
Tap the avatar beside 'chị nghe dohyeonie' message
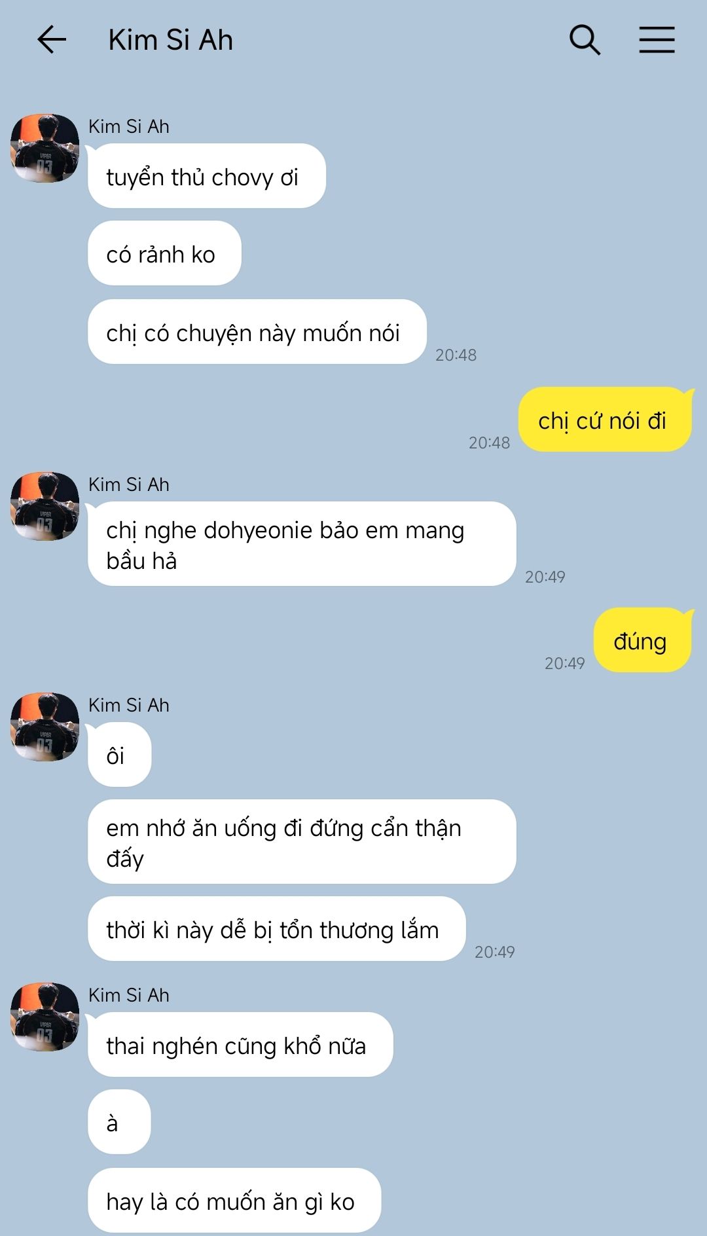point(45,506)
